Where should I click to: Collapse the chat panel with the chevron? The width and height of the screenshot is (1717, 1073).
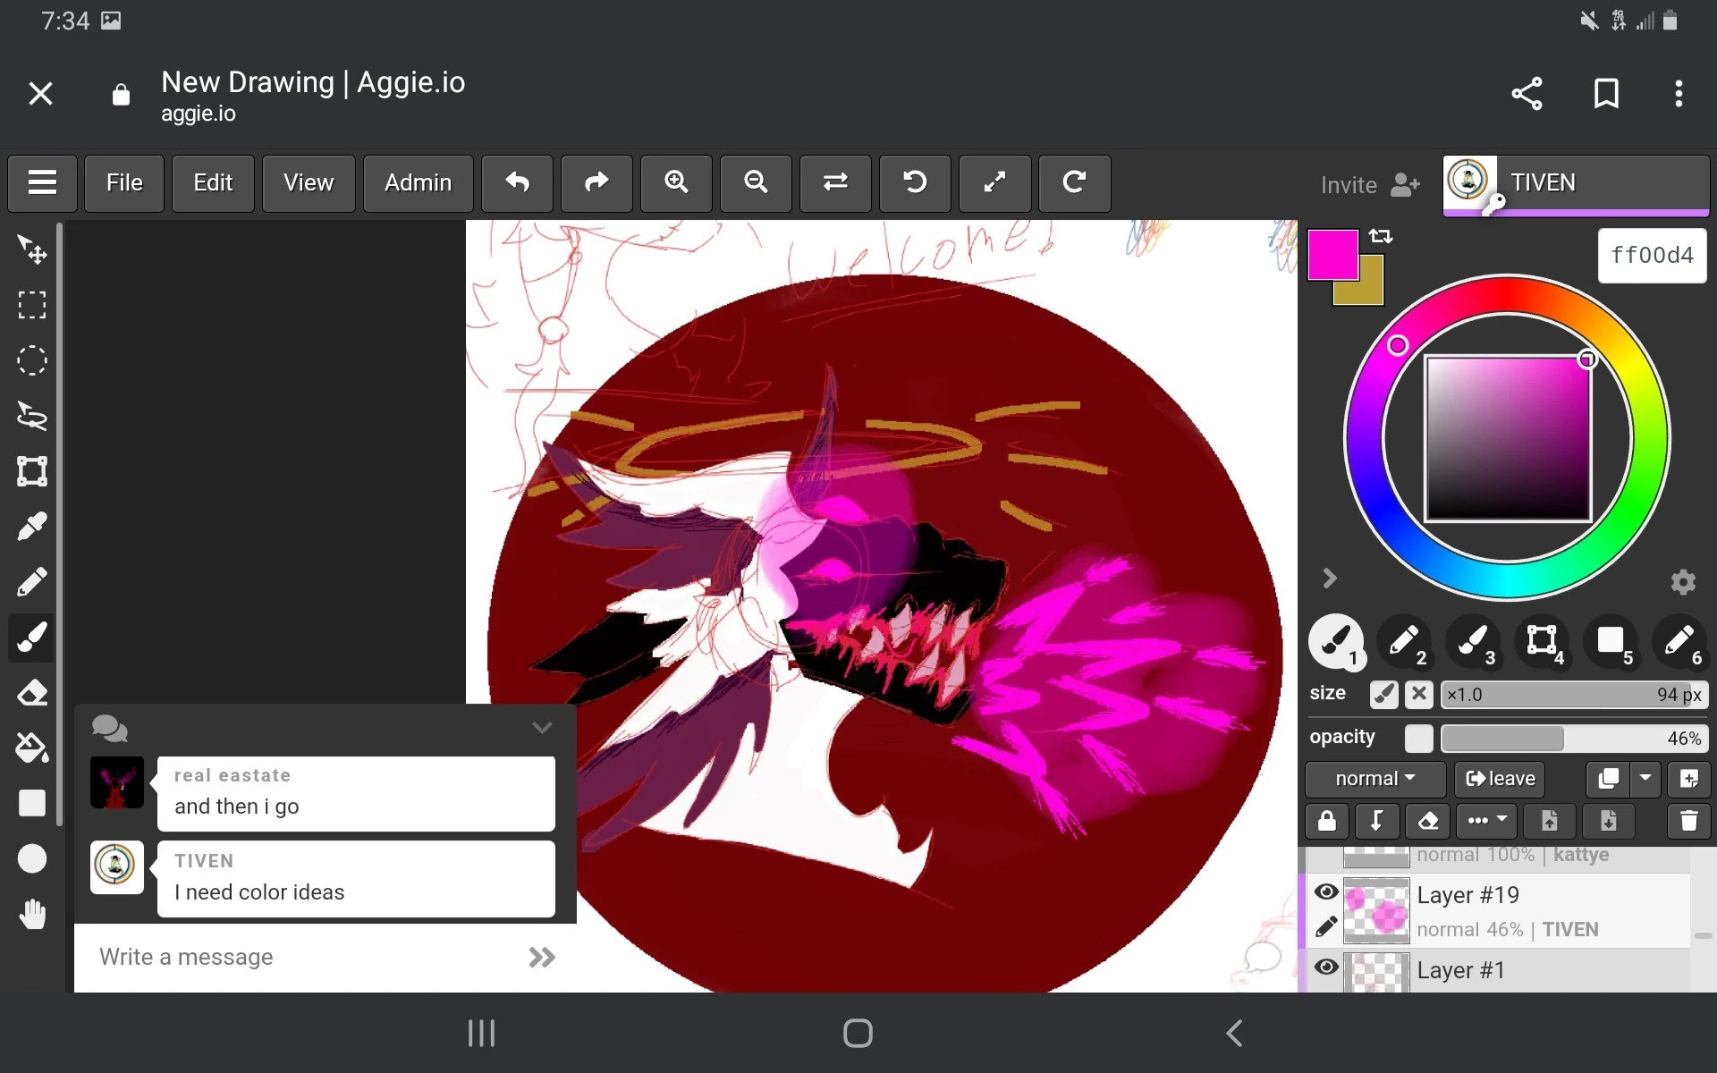pyautogui.click(x=541, y=727)
